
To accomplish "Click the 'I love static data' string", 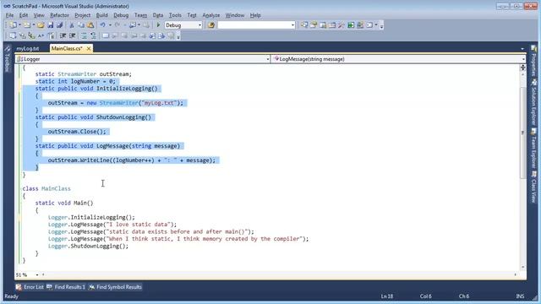I will pyautogui.click(x=139, y=225).
